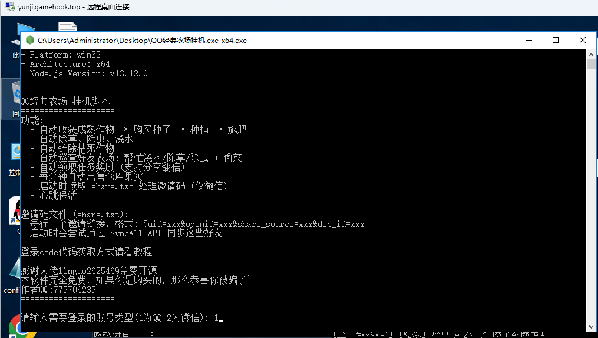Minimize the QQ经典农场挂机 console window
598x338 pixels.
(528, 41)
